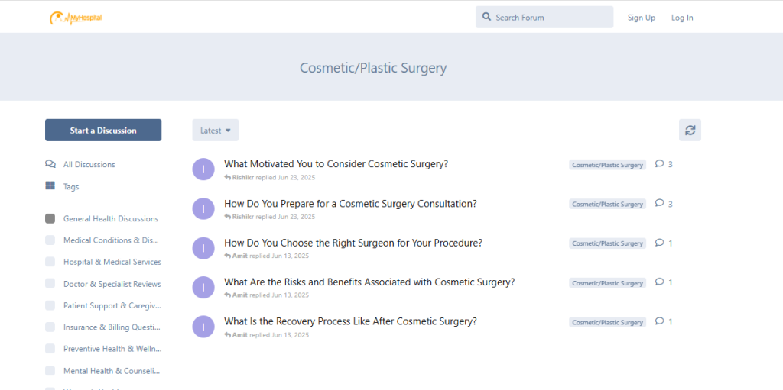Select Medical Conditions tag in sidebar
Image resolution: width=783 pixels, height=390 pixels.
112,240
